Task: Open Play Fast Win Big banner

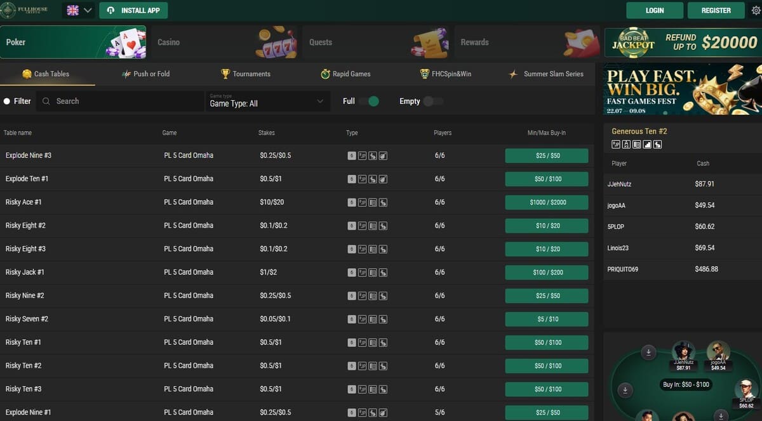Action: (x=683, y=89)
